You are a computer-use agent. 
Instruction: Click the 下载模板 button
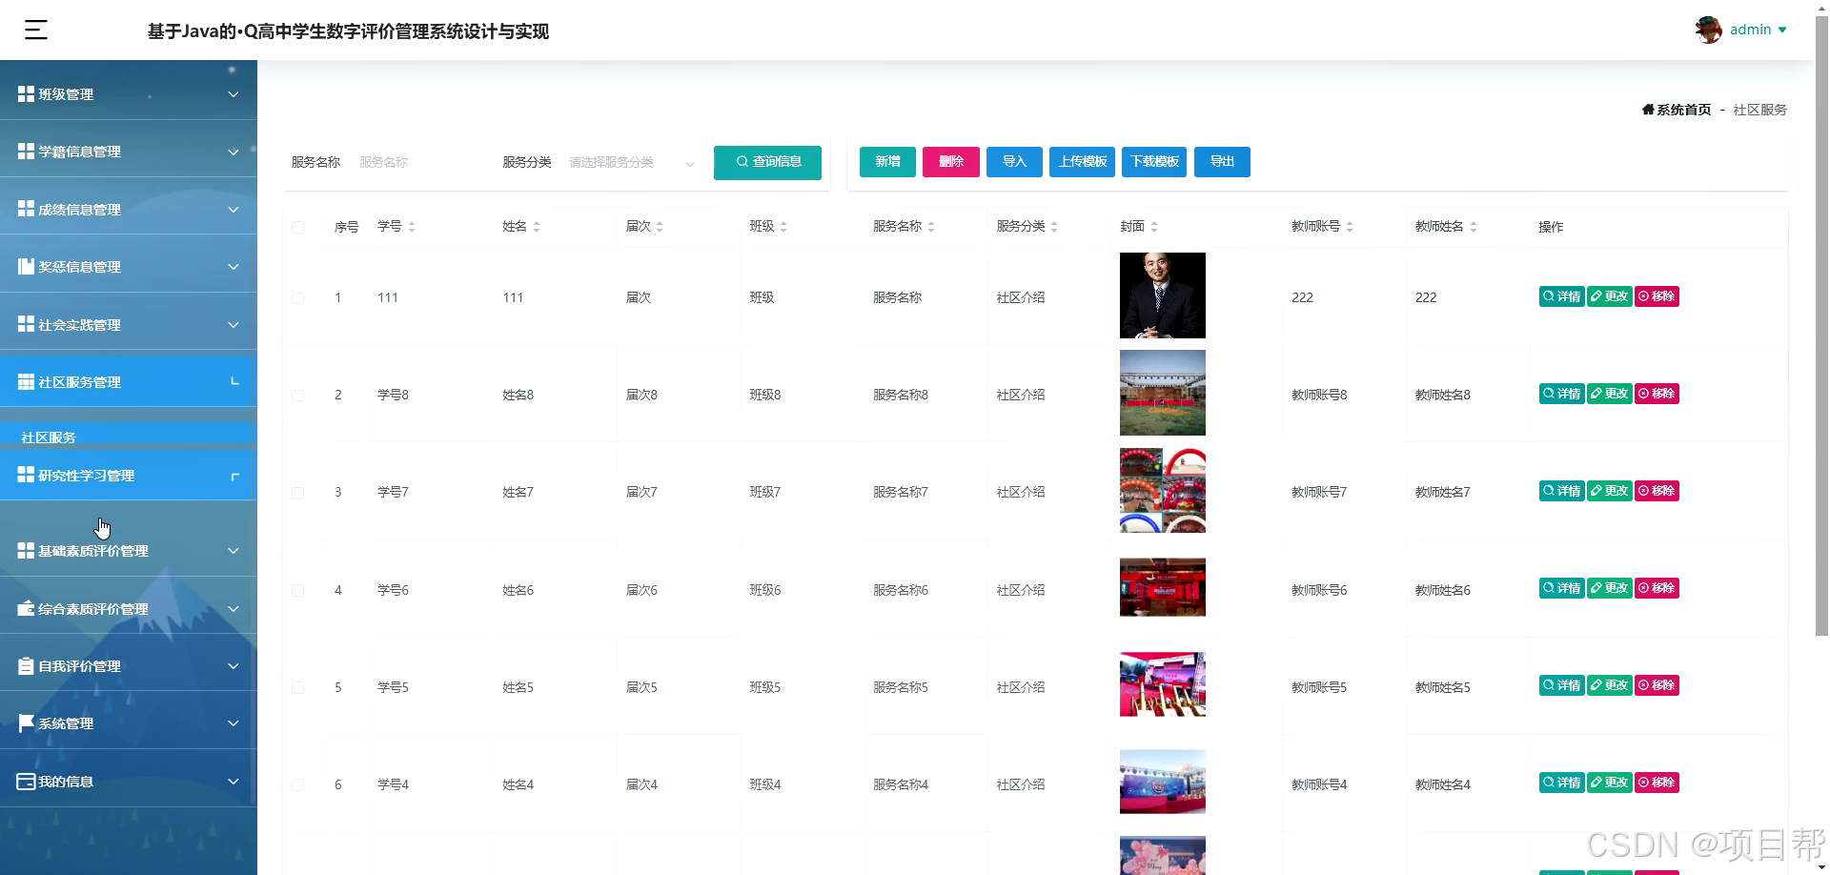(x=1155, y=162)
